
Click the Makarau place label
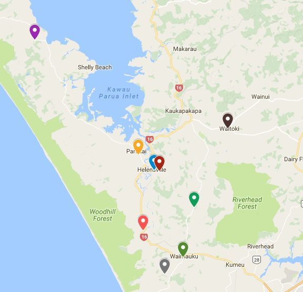pyautogui.click(x=185, y=49)
